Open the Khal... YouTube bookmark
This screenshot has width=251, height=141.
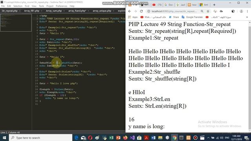pyautogui.click(x=153, y=17)
